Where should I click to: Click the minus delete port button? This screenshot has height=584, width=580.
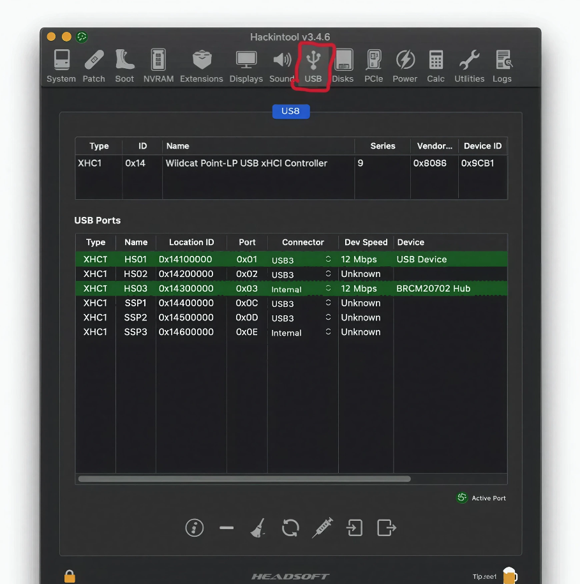click(227, 528)
